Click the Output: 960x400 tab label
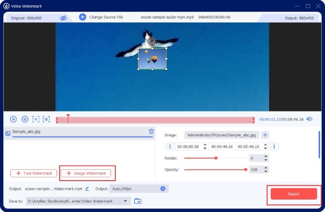 (299, 18)
